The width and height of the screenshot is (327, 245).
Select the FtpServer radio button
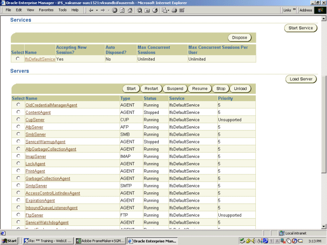coord(18,214)
